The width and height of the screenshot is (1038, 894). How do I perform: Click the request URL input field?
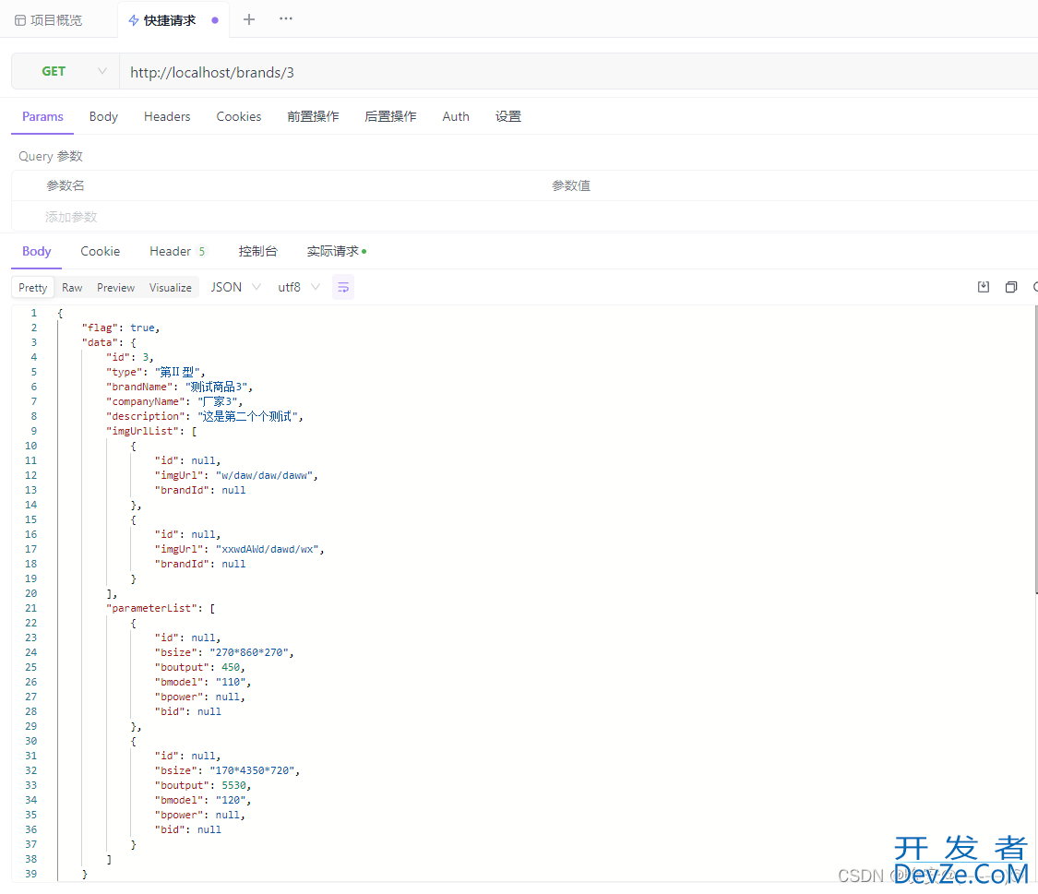point(578,71)
